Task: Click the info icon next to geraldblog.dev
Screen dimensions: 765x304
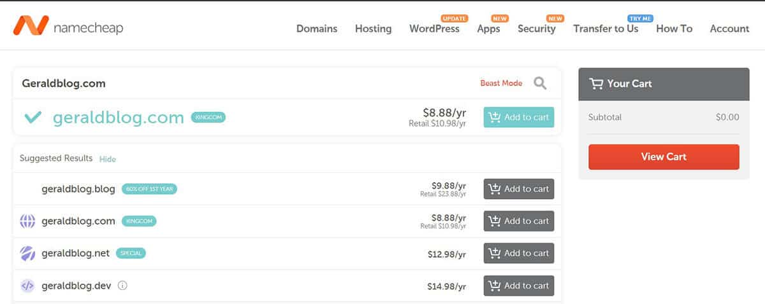Action: 123,286
